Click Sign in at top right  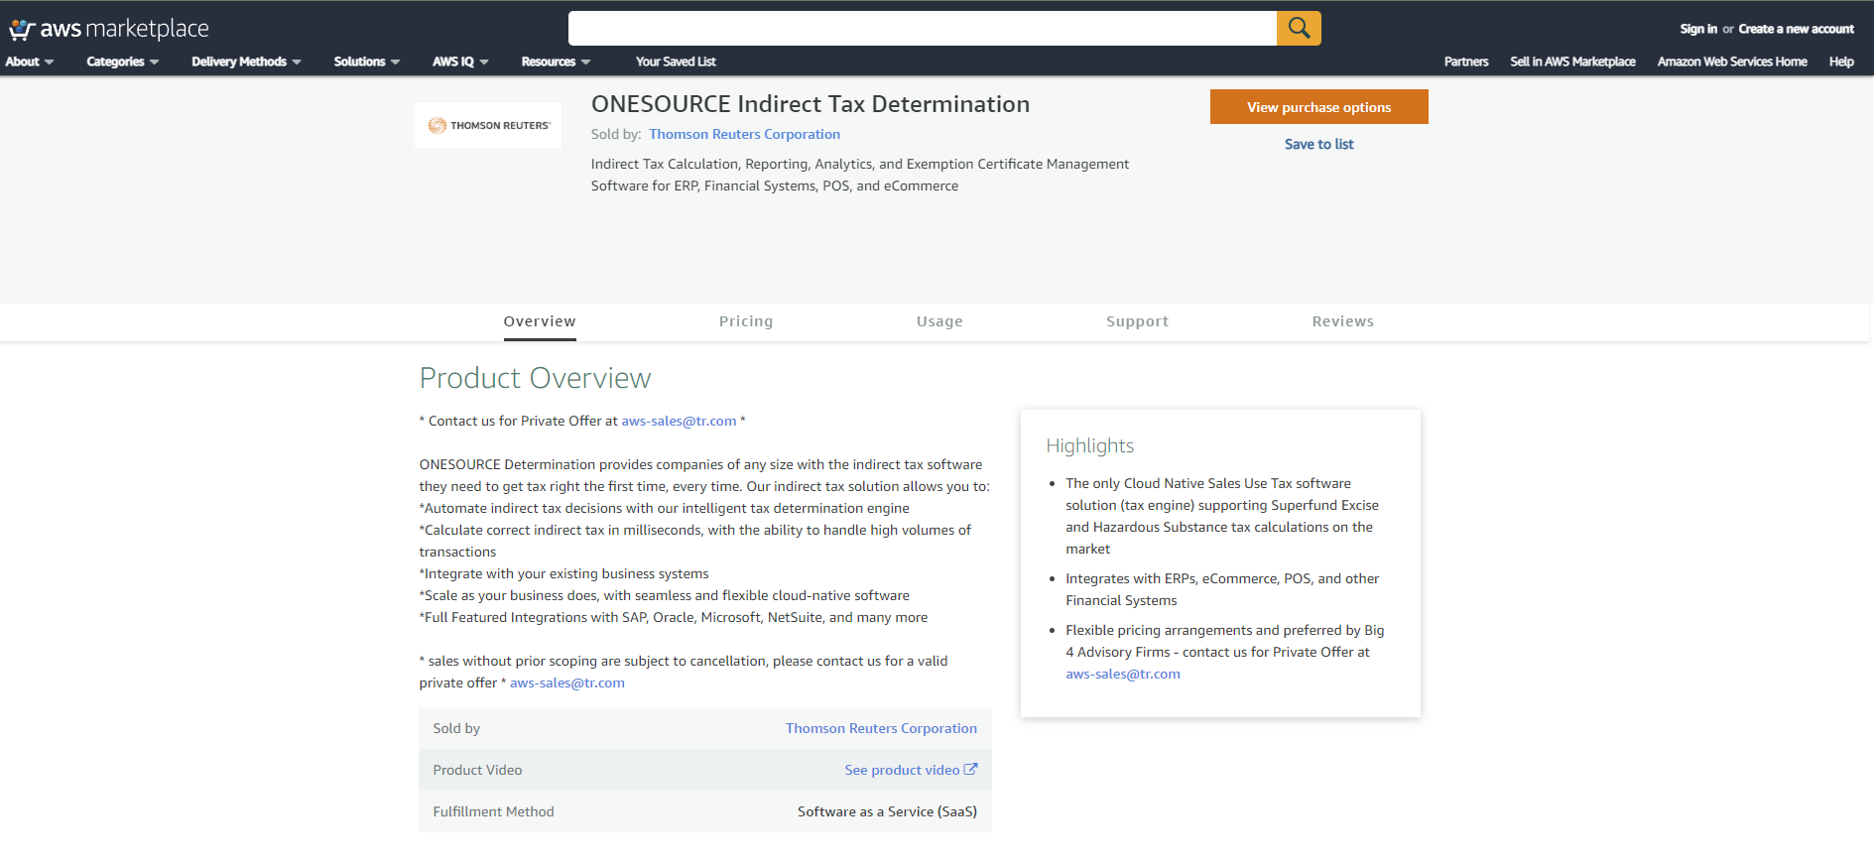click(x=1698, y=29)
